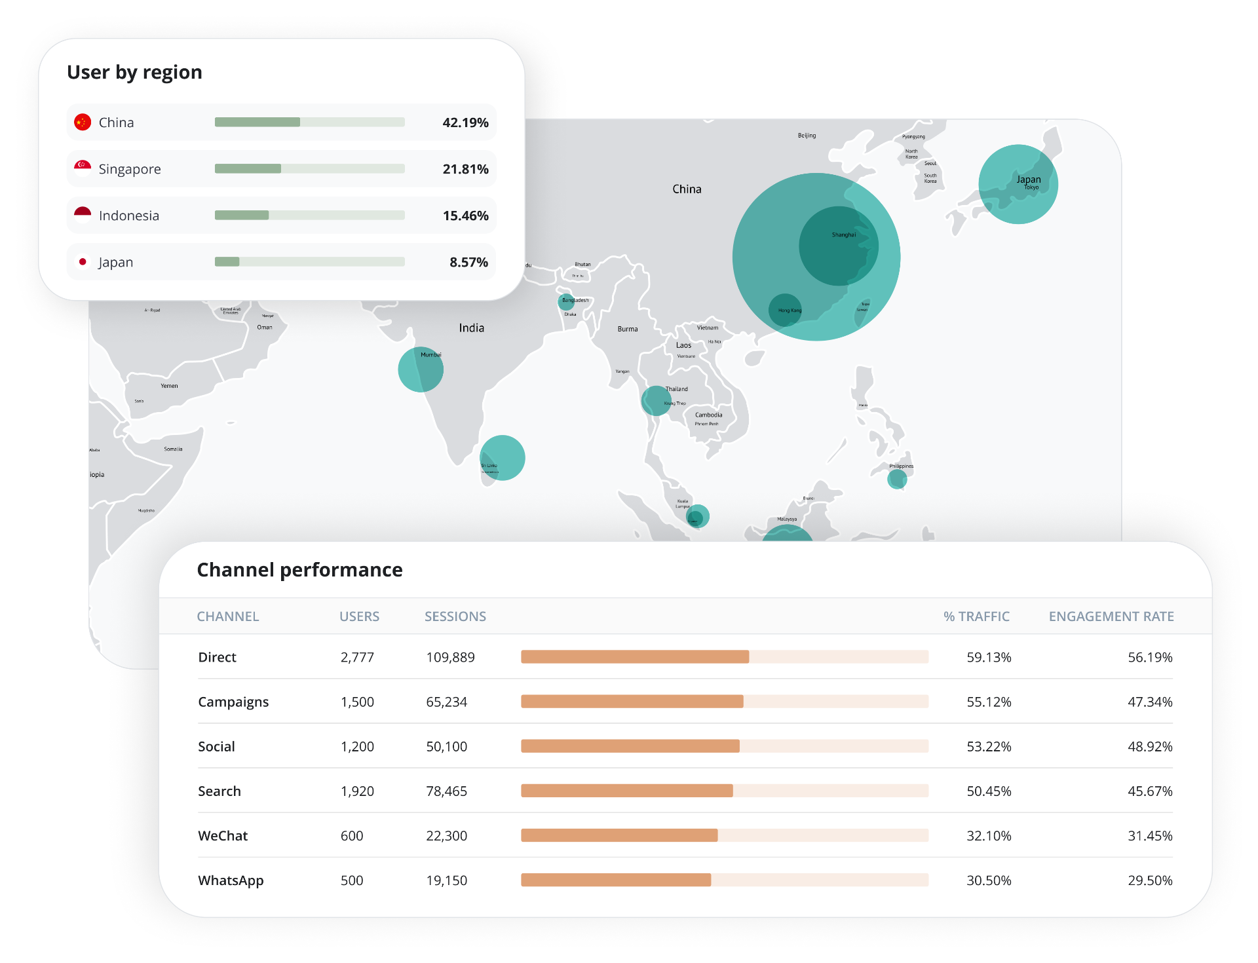Click the 78,465 sessions value

[x=446, y=791]
